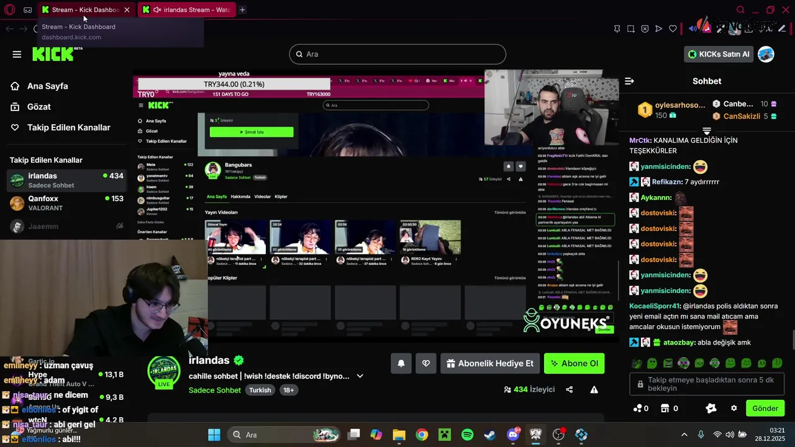Click the Abone Ol button
This screenshot has height=447, width=795.
[x=575, y=363]
